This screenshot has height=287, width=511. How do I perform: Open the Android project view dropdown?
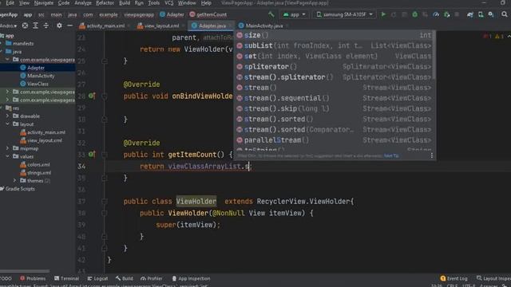pos(9,26)
